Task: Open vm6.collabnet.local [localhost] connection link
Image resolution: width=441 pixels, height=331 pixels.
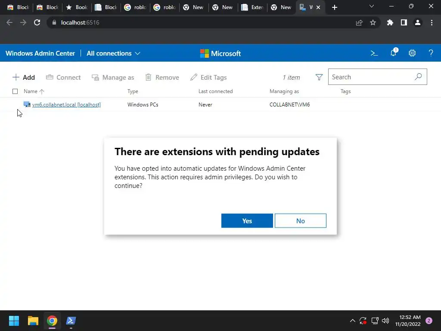Action: 66,105
